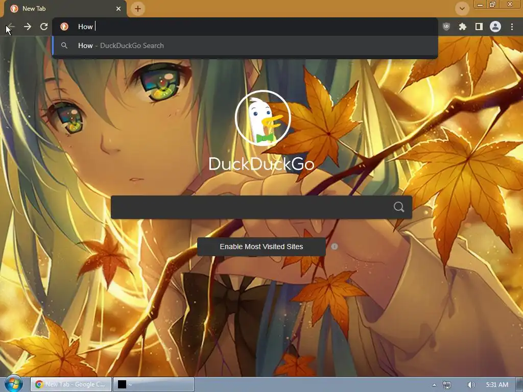Open a new tab with plus button
The height and width of the screenshot is (392, 523).
pos(138,9)
